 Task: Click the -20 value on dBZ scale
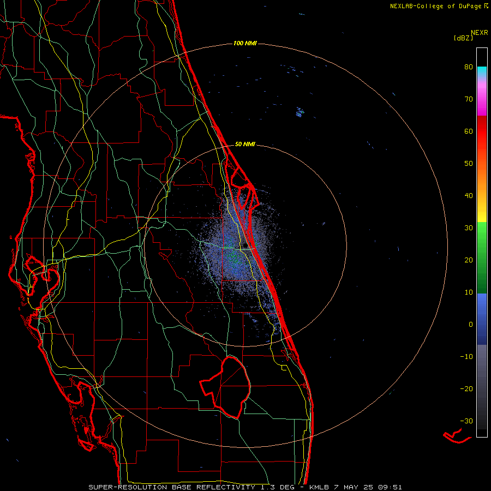tap(466, 388)
